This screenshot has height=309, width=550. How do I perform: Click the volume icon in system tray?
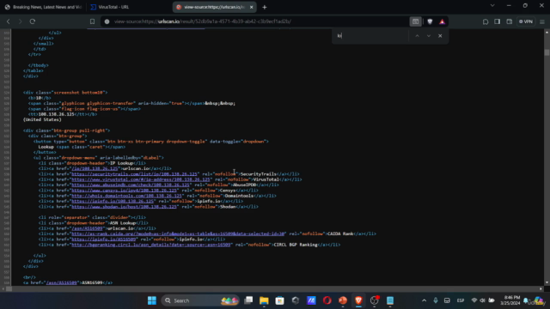(x=483, y=300)
